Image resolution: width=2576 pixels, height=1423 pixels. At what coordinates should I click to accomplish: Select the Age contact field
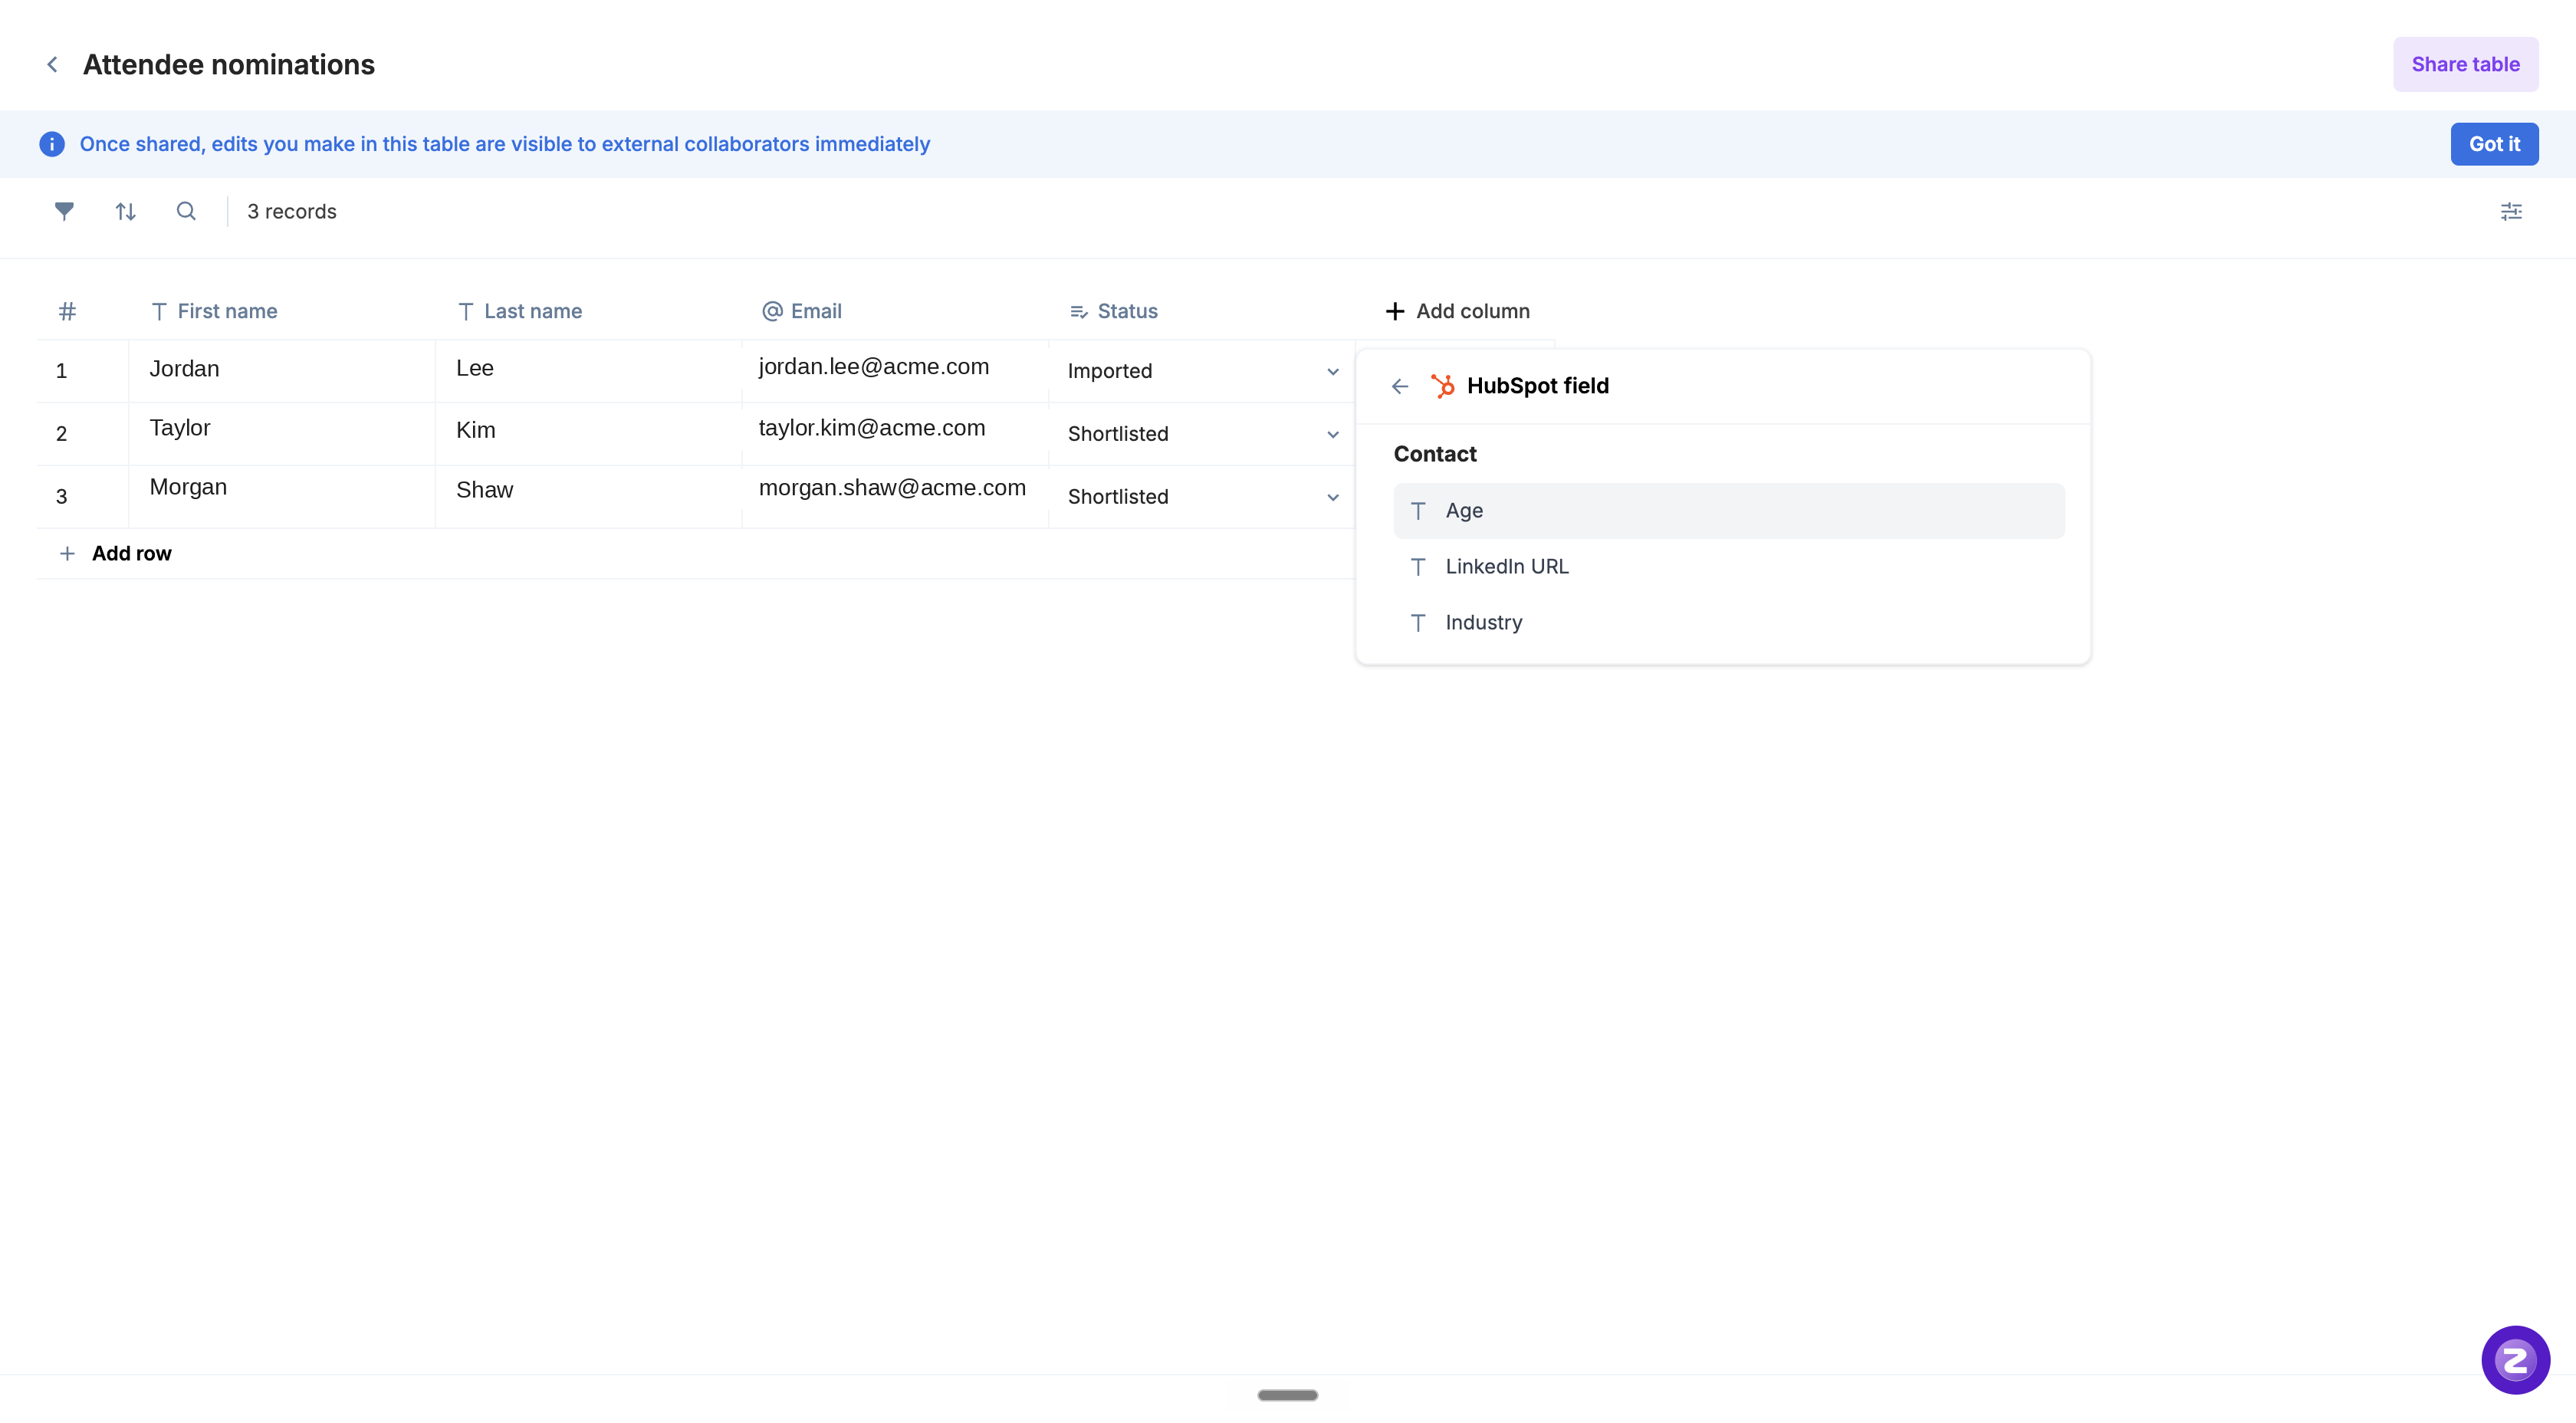pyautogui.click(x=1728, y=511)
